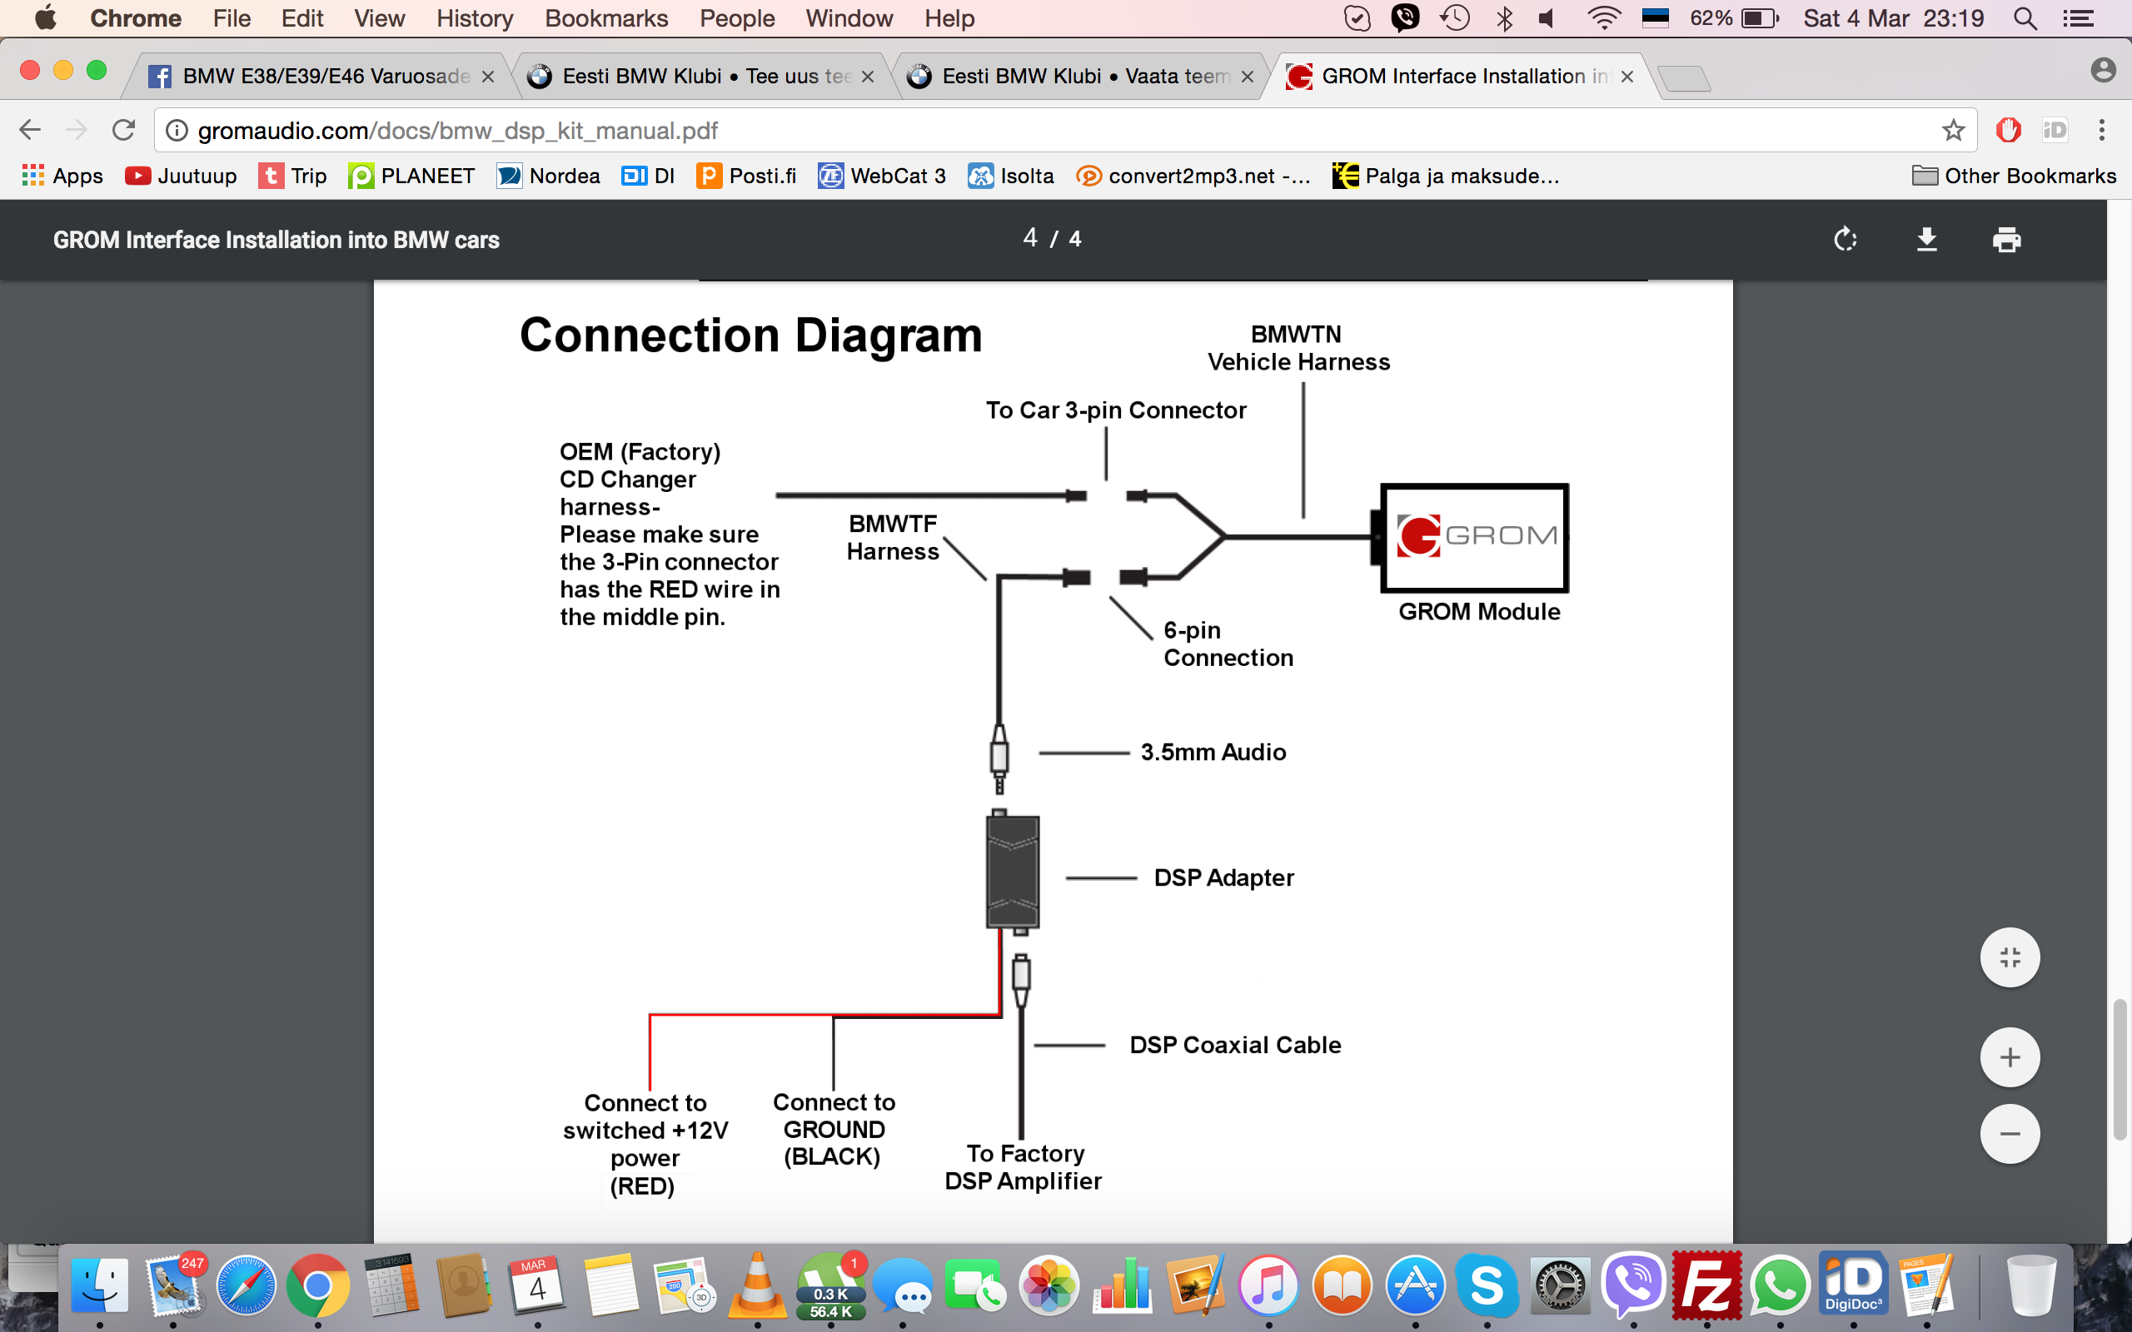Viewport: 2132px width, 1332px height.
Task: Open the Notification Center icon
Action: point(2080,18)
